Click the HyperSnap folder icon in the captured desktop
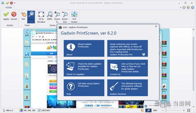Screen dimensions: 196x113 coord(27,43)
